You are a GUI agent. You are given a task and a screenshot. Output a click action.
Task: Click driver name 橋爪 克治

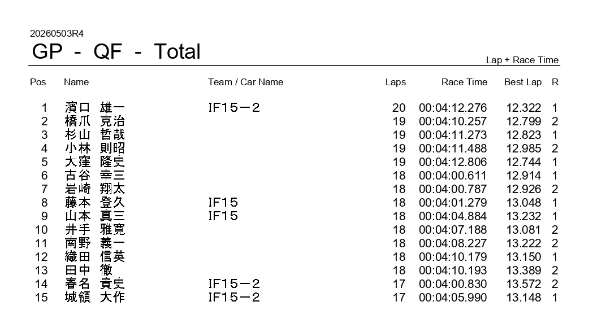(94, 121)
